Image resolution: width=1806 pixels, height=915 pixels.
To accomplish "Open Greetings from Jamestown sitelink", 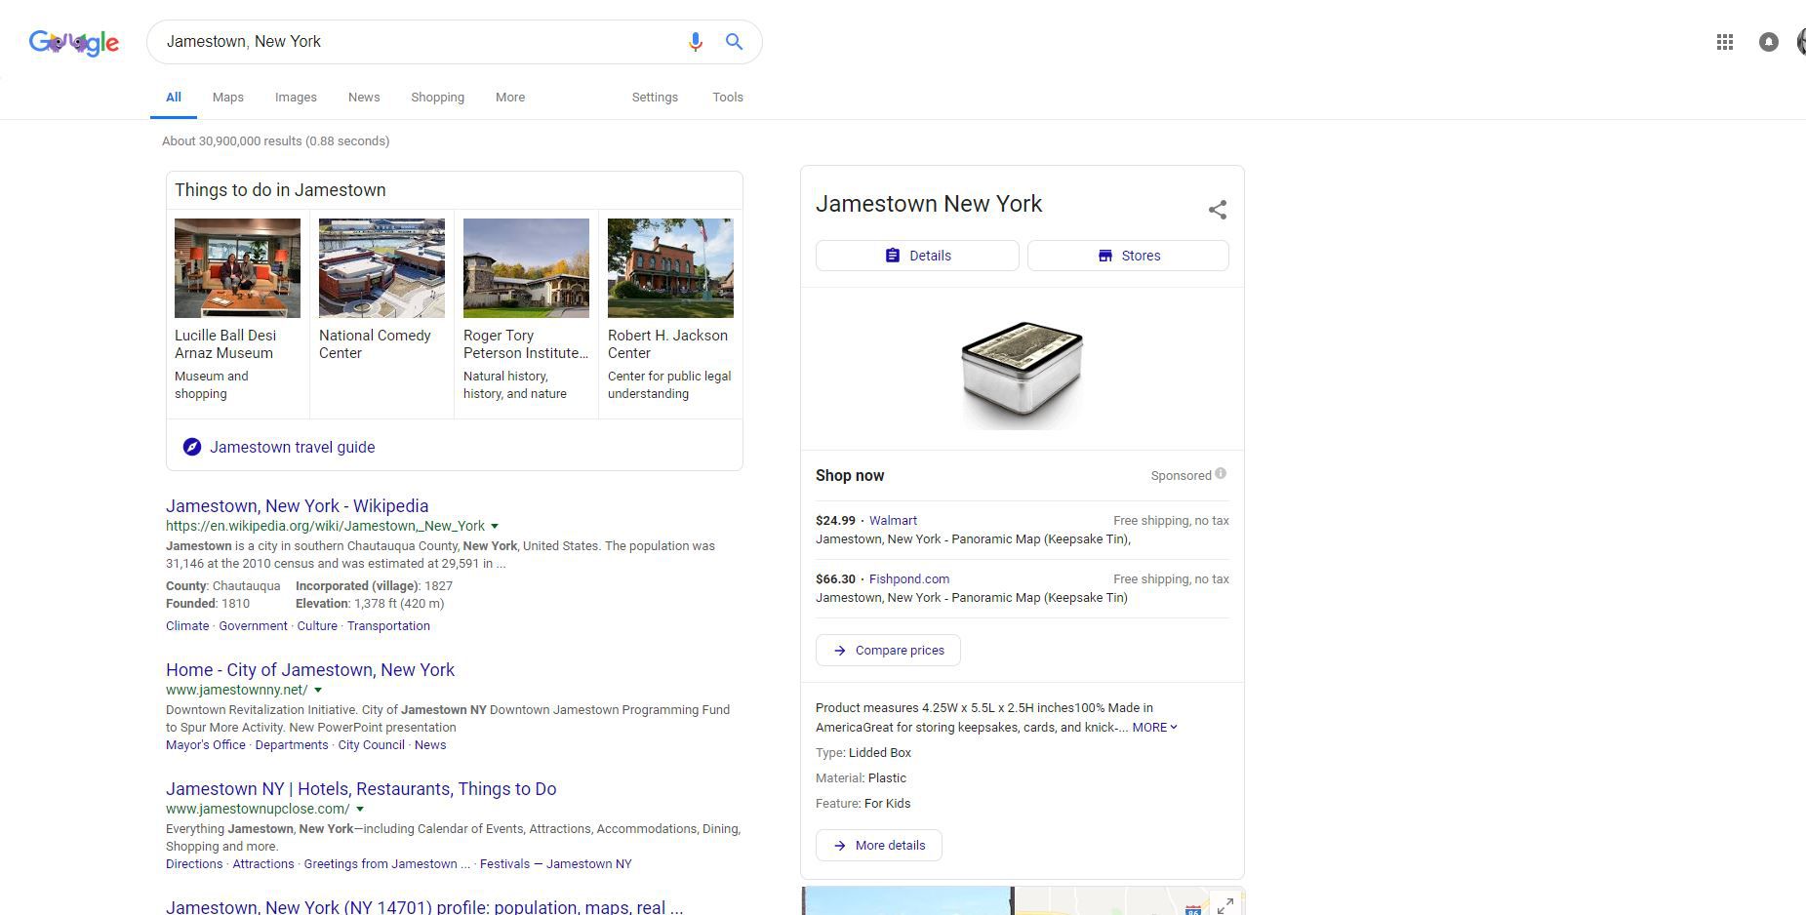I will [x=386, y=864].
